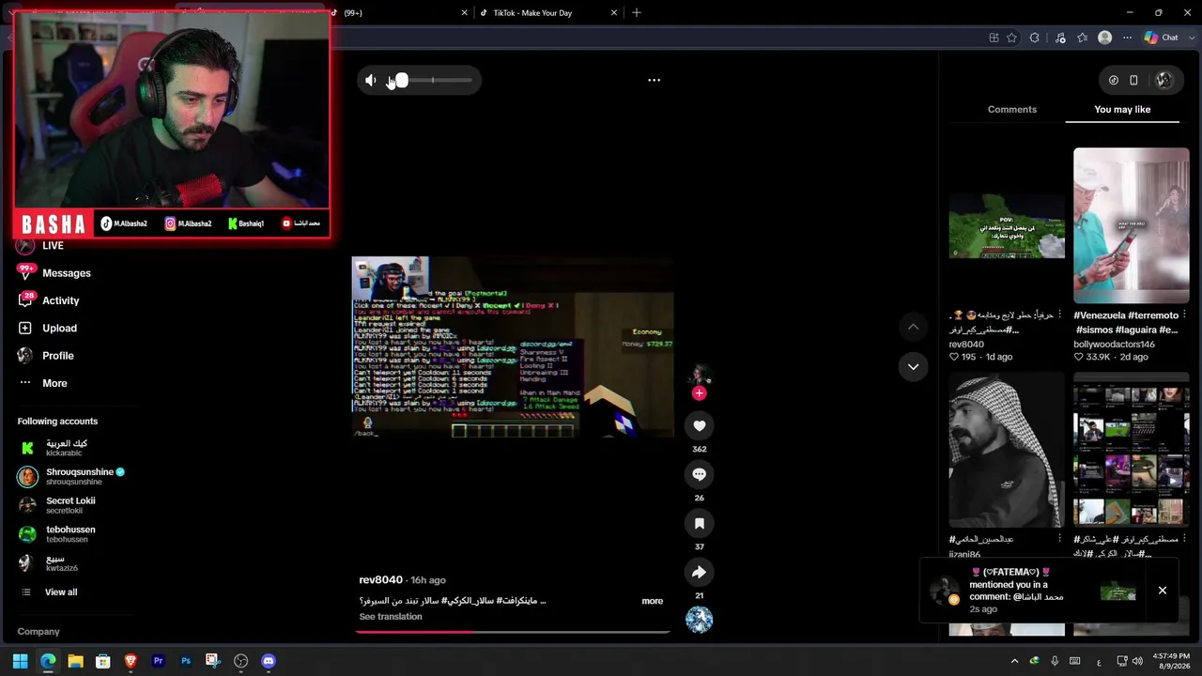The image size is (1202, 676).
Task: Open the FATEMA mention notification text
Action: tap(1016, 591)
